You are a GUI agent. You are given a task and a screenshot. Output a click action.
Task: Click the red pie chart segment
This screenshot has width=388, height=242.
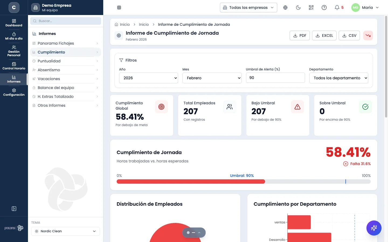coord(175,233)
